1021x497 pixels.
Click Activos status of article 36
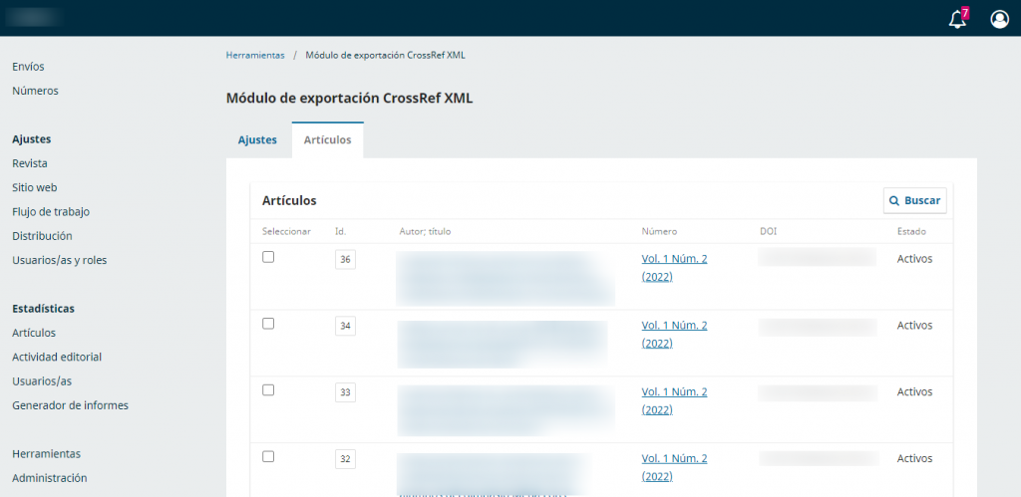click(x=914, y=258)
